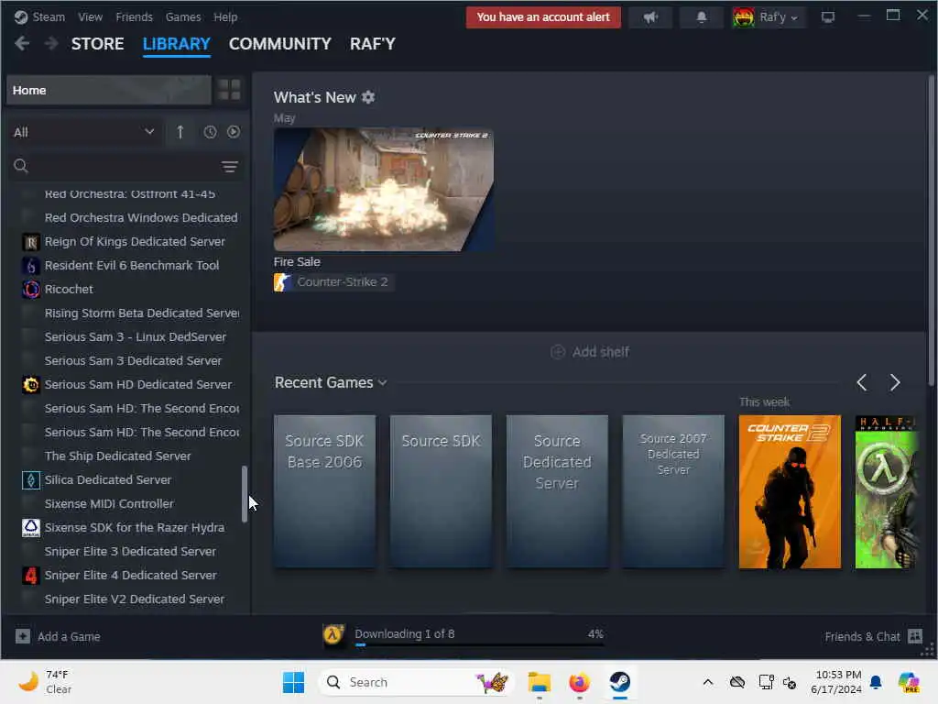Select Source SDK Base 2006 tile
The height and width of the screenshot is (704, 938).
coord(325,491)
